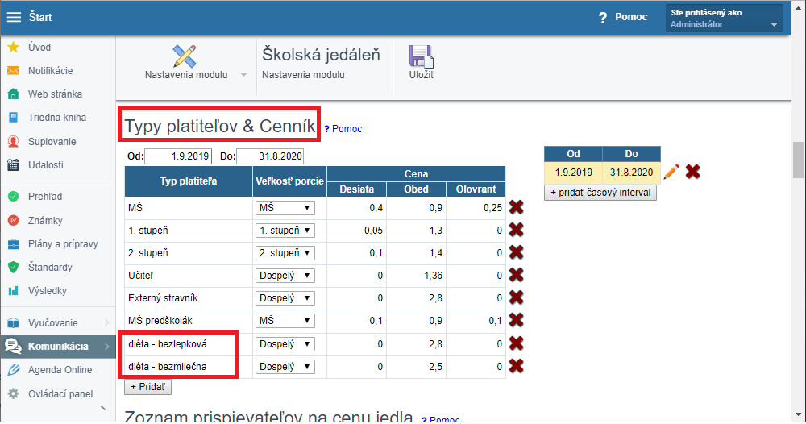Click the Web stránka house icon
The image size is (806, 424).
click(14, 94)
